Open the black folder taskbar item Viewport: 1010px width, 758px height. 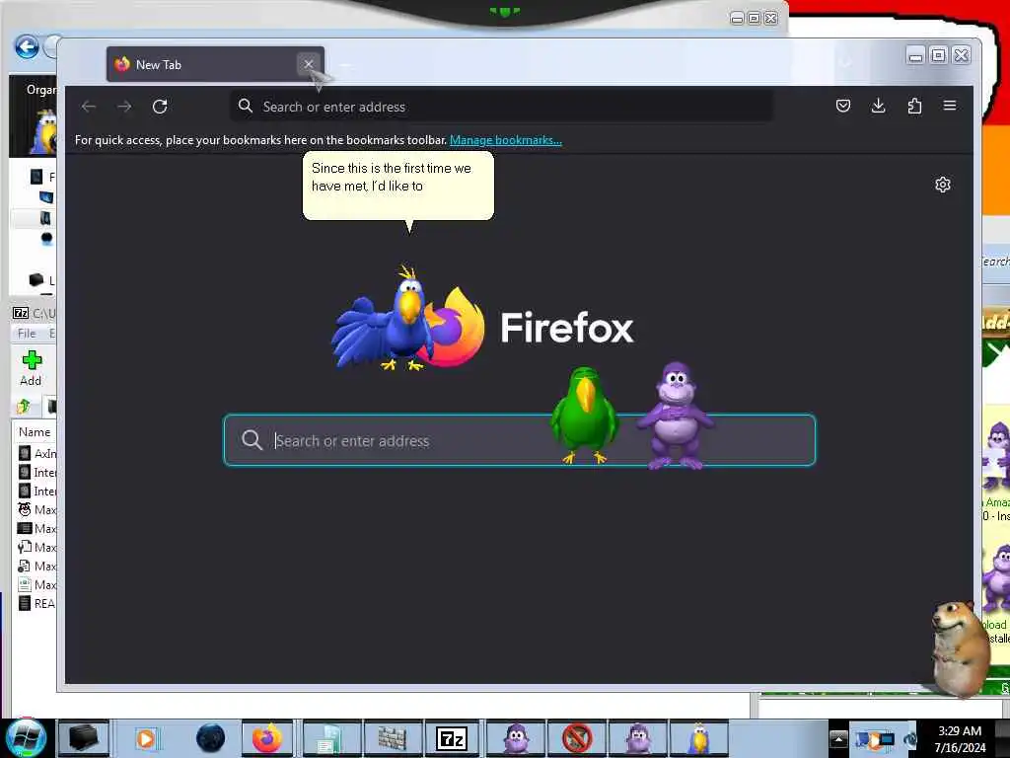point(84,738)
